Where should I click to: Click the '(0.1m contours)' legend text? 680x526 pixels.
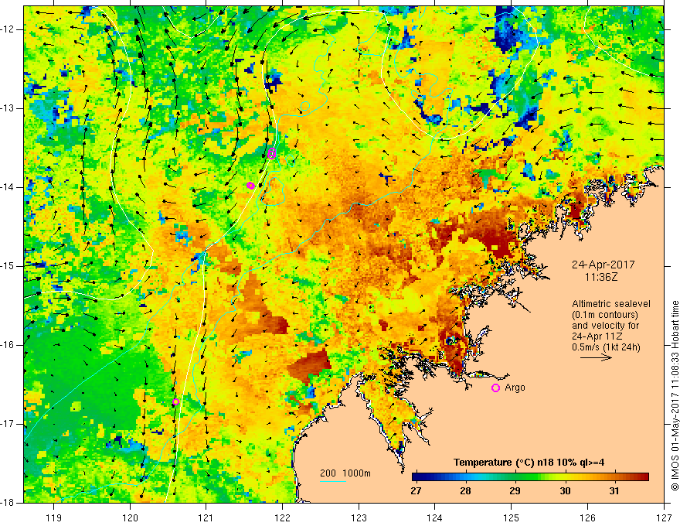(x=605, y=315)
